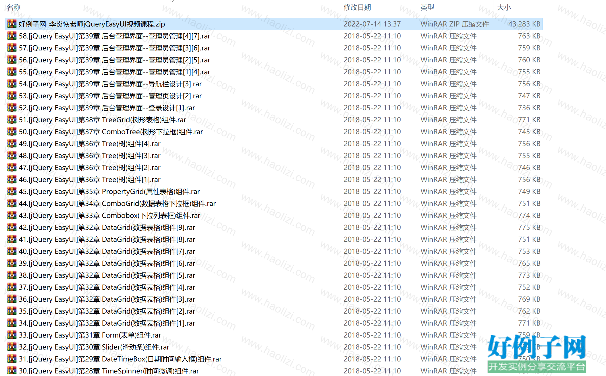Click the size 749 KB of file 45
Image resolution: width=606 pixels, height=376 pixels.
[x=529, y=191]
